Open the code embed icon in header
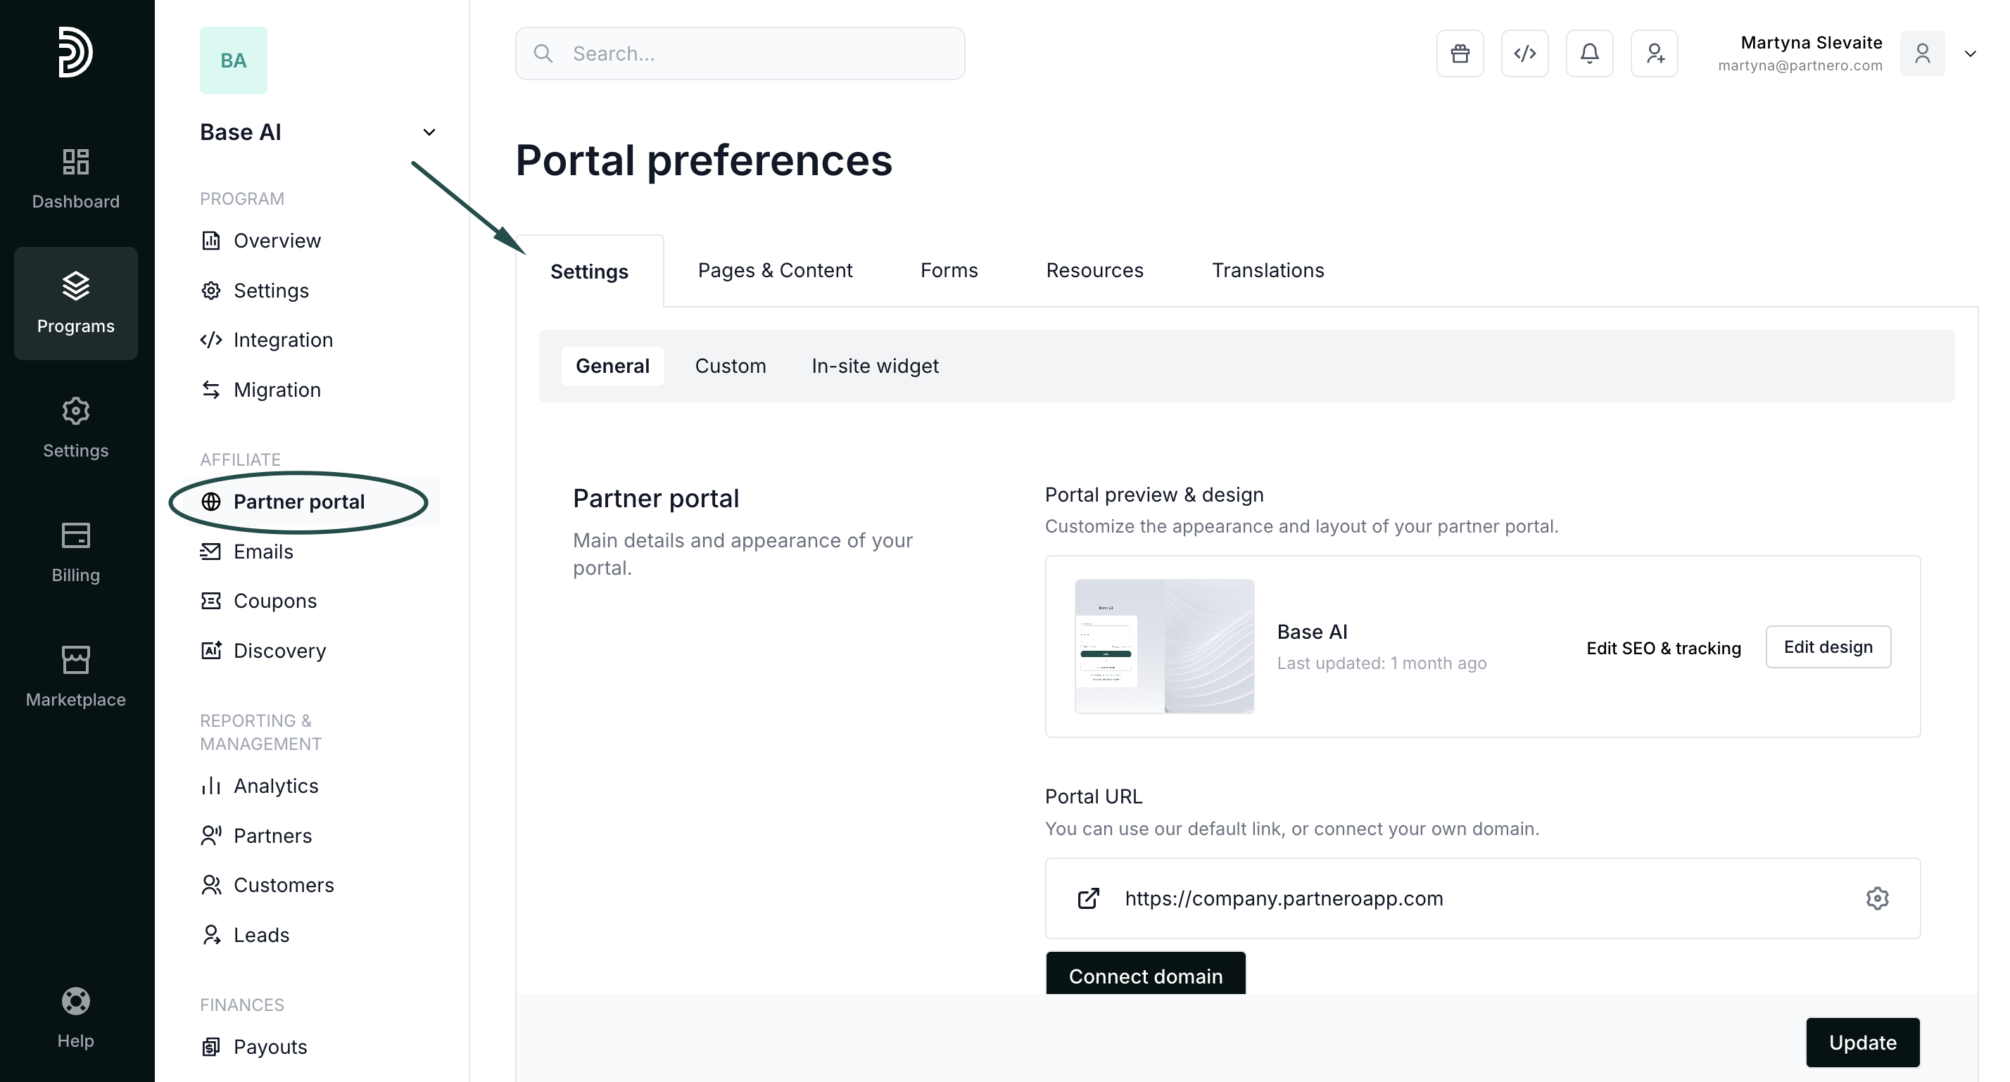 (1524, 54)
